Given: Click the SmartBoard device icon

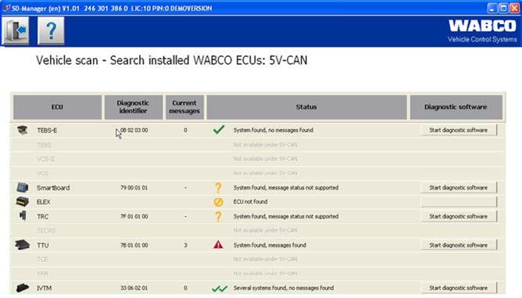Looking at the screenshot, I should (x=23, y=187).
